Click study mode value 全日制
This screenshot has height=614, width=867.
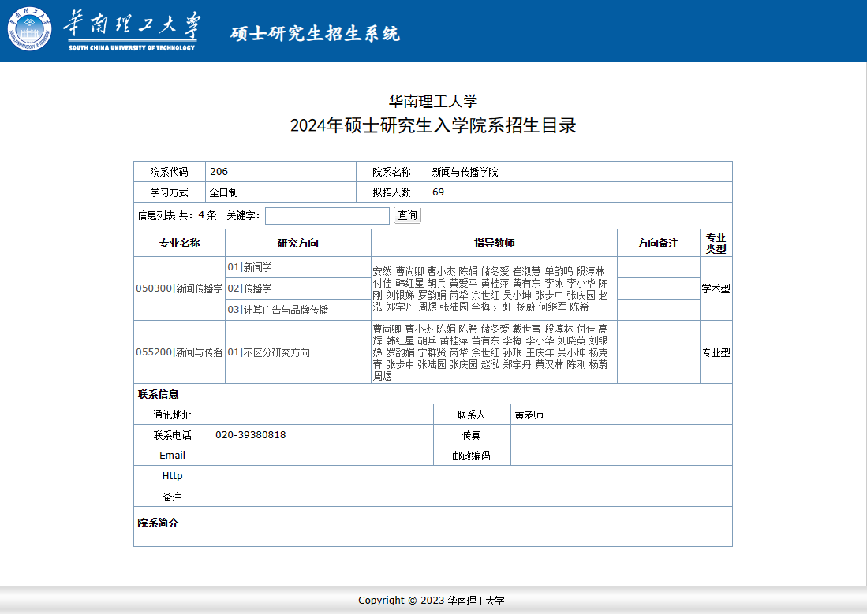tap(224, 192)
